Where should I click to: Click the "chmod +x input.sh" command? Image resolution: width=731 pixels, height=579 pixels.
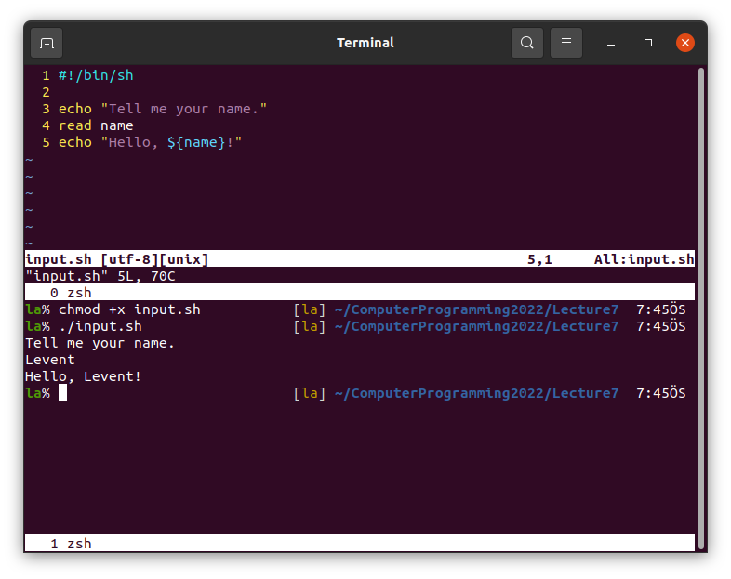click(x=129, y=309)
